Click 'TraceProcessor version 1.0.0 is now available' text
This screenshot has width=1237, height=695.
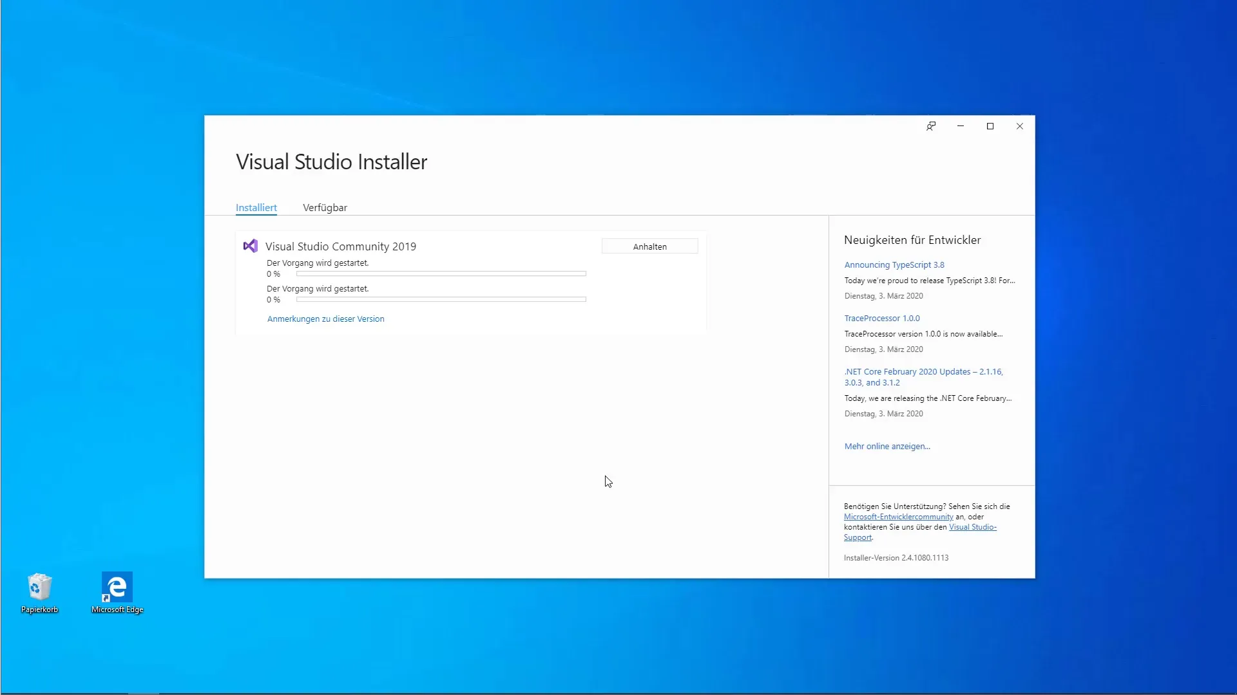coord(923,334)
